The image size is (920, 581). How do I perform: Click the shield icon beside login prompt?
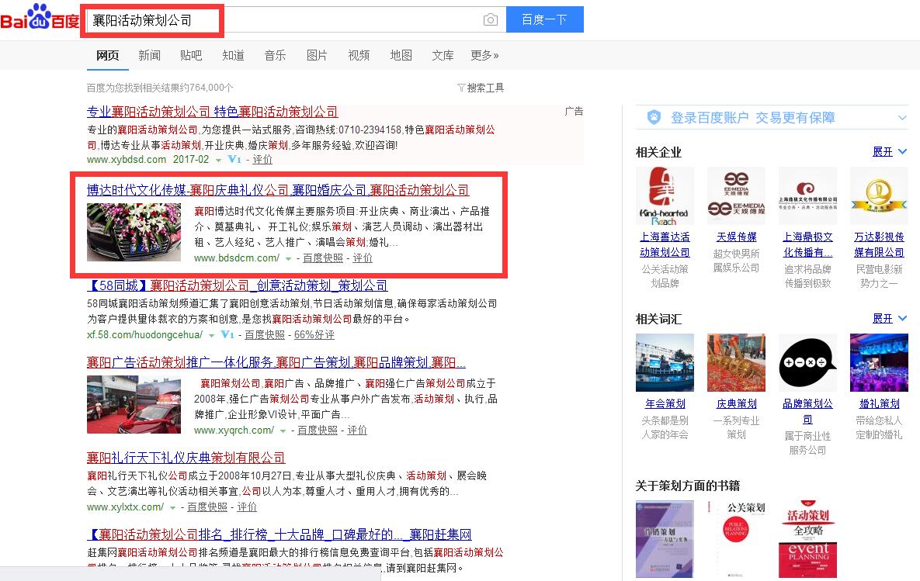coord(654,117)
